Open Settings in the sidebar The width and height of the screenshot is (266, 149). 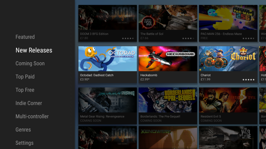[x=24, y=143]
